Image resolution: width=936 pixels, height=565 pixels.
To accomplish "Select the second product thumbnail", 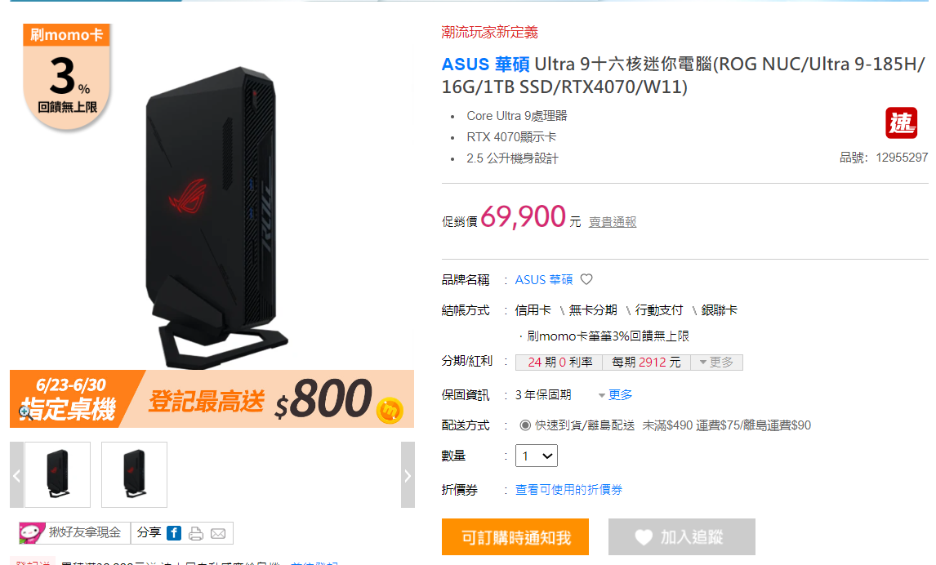I will pos(134,475).
